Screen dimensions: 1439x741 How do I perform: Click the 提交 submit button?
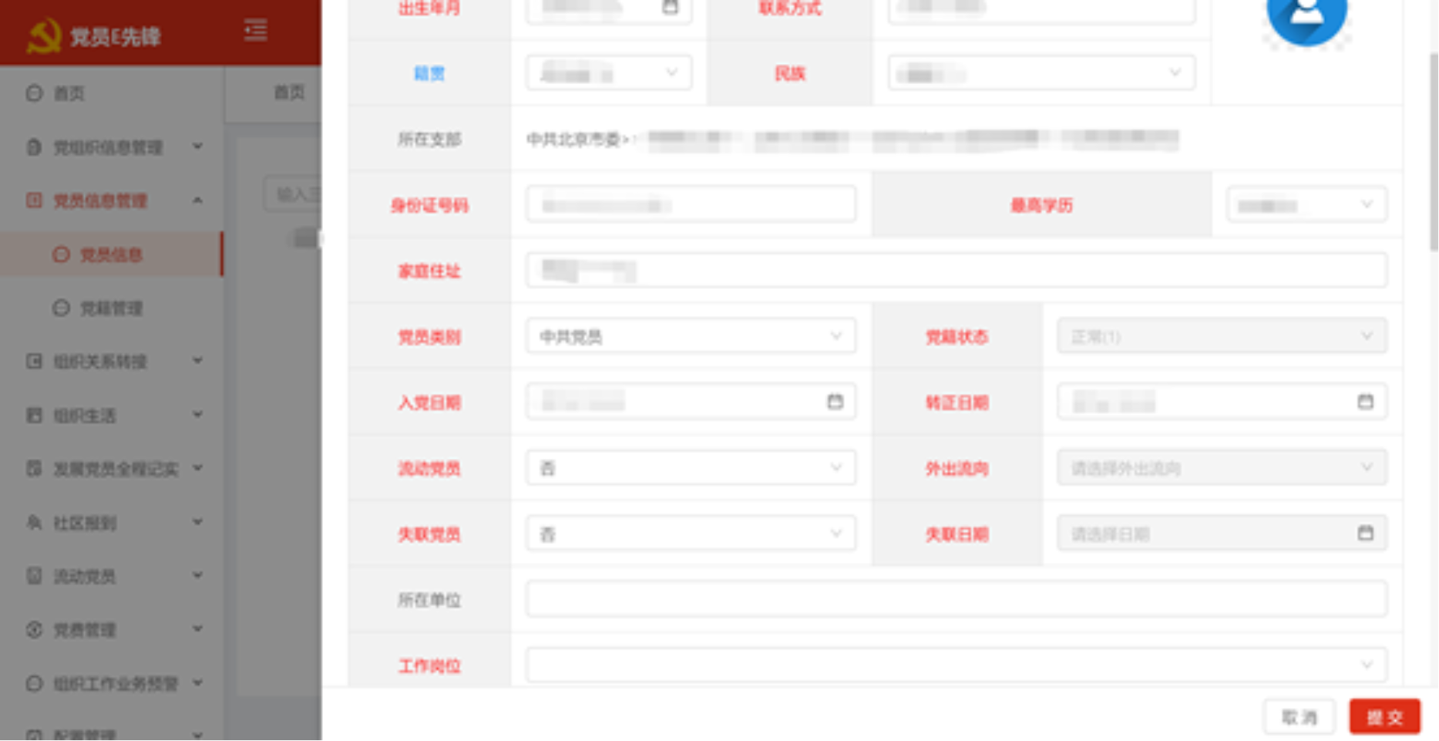(x=1384, y=717)
